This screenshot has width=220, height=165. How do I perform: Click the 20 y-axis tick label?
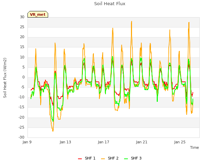click(x=22, y=37)
